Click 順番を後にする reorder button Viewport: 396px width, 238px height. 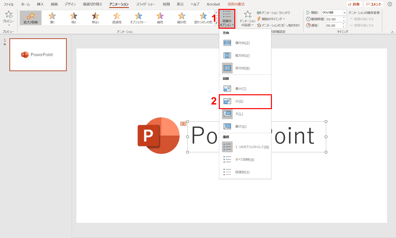tap(362, 25)
